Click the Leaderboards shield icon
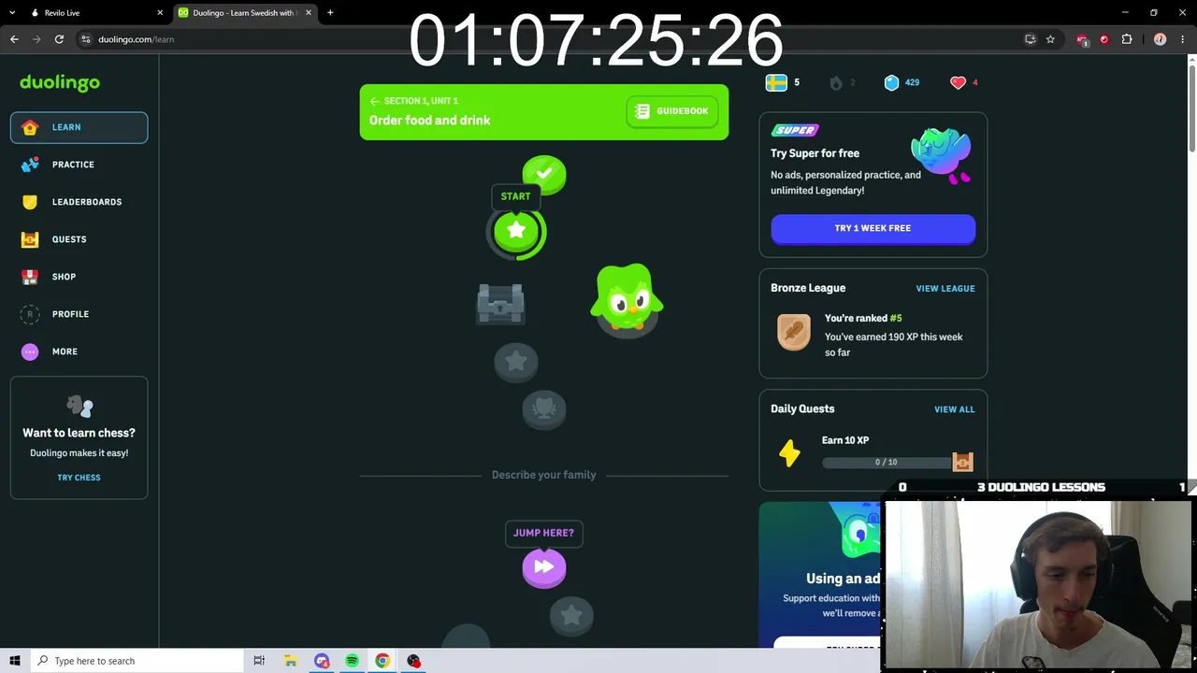The width and height of the screenshot is (1197, 673). click(x=30, y=202)
